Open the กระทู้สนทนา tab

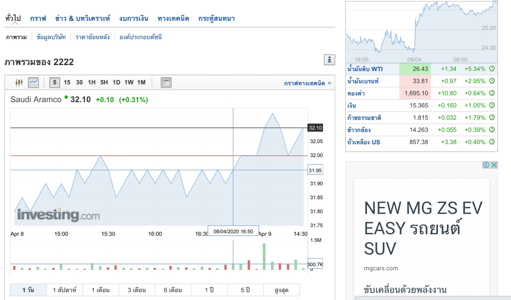pyautogui.click(x=217, y=18)
